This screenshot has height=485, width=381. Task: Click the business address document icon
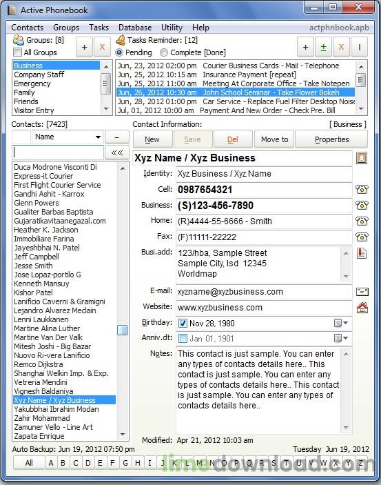[362, 253]
